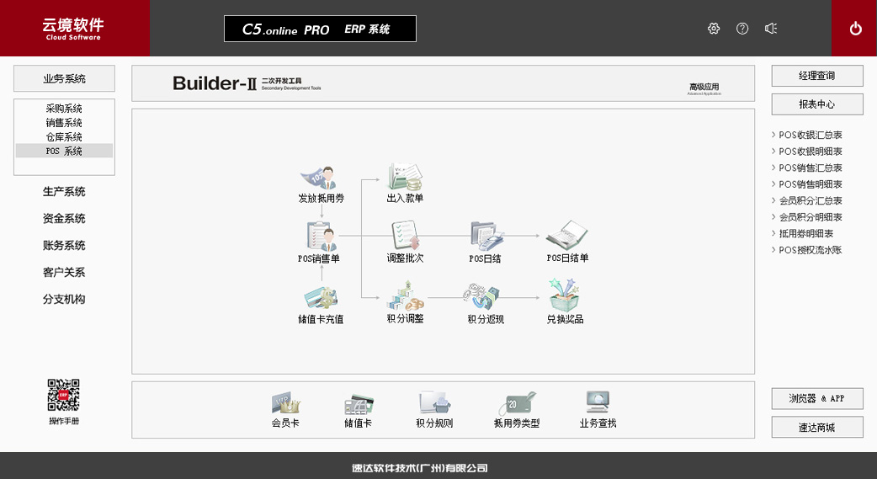Open the 积分返现 icon
This screenshot has height=479, width=877.
[486, 297]
